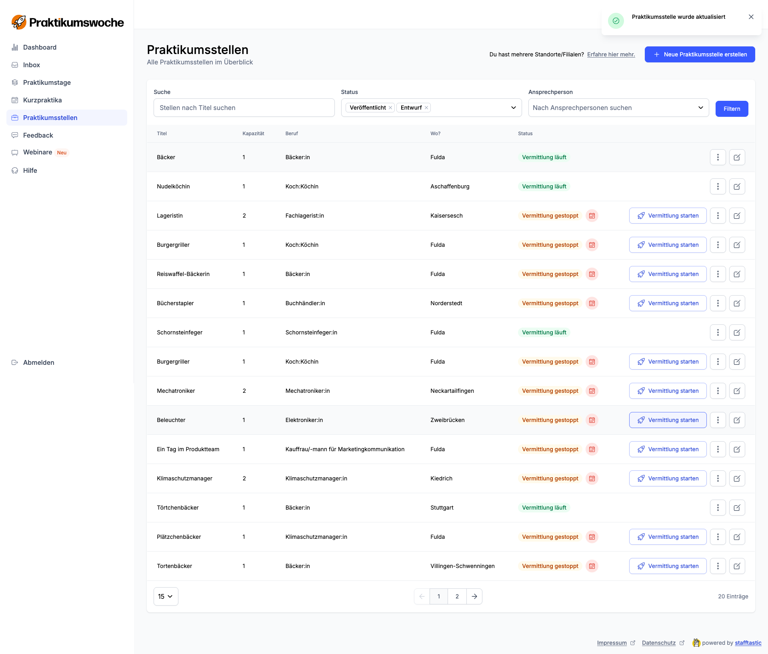Screen dimensions: 768x654
Task: Start Vermittlung for Beleuchter row
Action: [668, 420]
